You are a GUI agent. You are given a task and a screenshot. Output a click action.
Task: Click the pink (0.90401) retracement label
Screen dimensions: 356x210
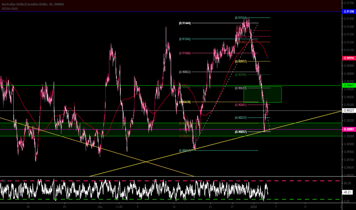pyautogui.click(x=241, y=105)
